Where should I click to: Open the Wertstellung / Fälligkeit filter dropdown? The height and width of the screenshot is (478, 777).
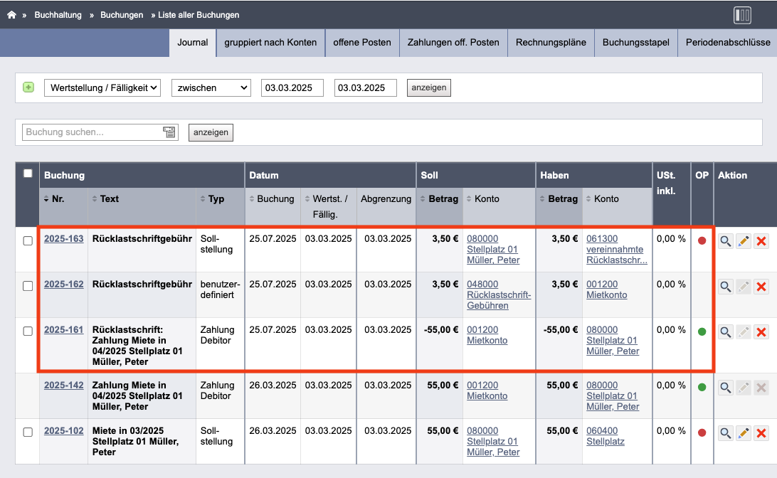tap(102, 87)
